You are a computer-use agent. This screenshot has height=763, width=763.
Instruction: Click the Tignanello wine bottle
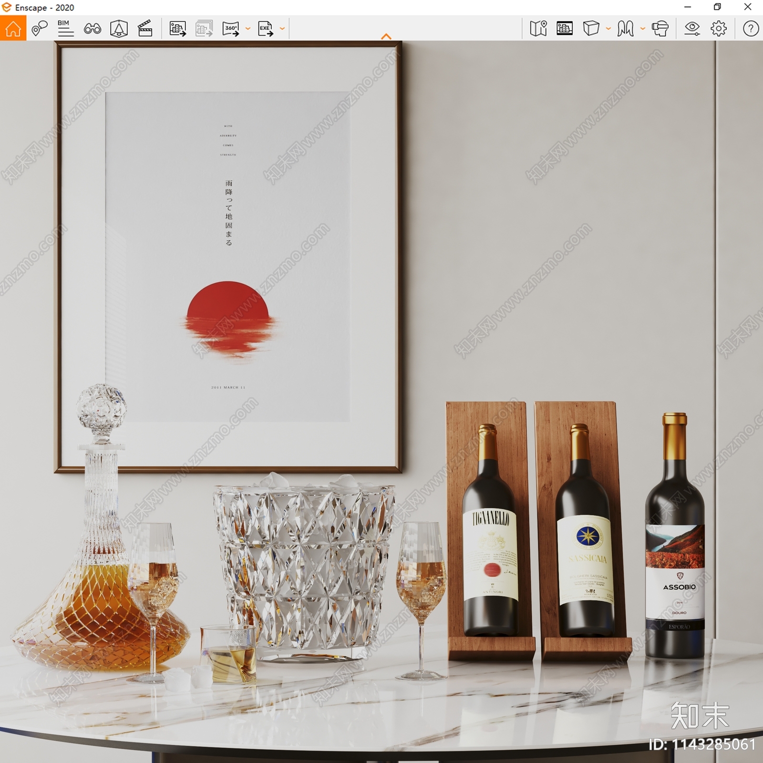490,530
